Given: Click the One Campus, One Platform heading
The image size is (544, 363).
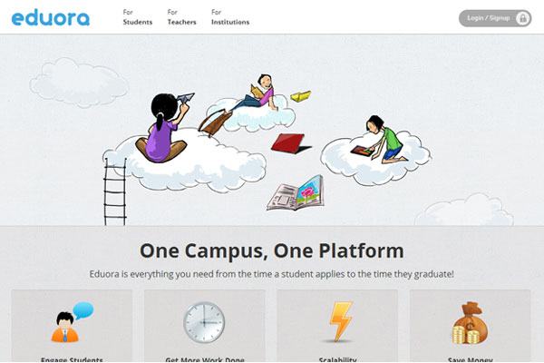Looking at the screenshot, I should click(272, 250).
